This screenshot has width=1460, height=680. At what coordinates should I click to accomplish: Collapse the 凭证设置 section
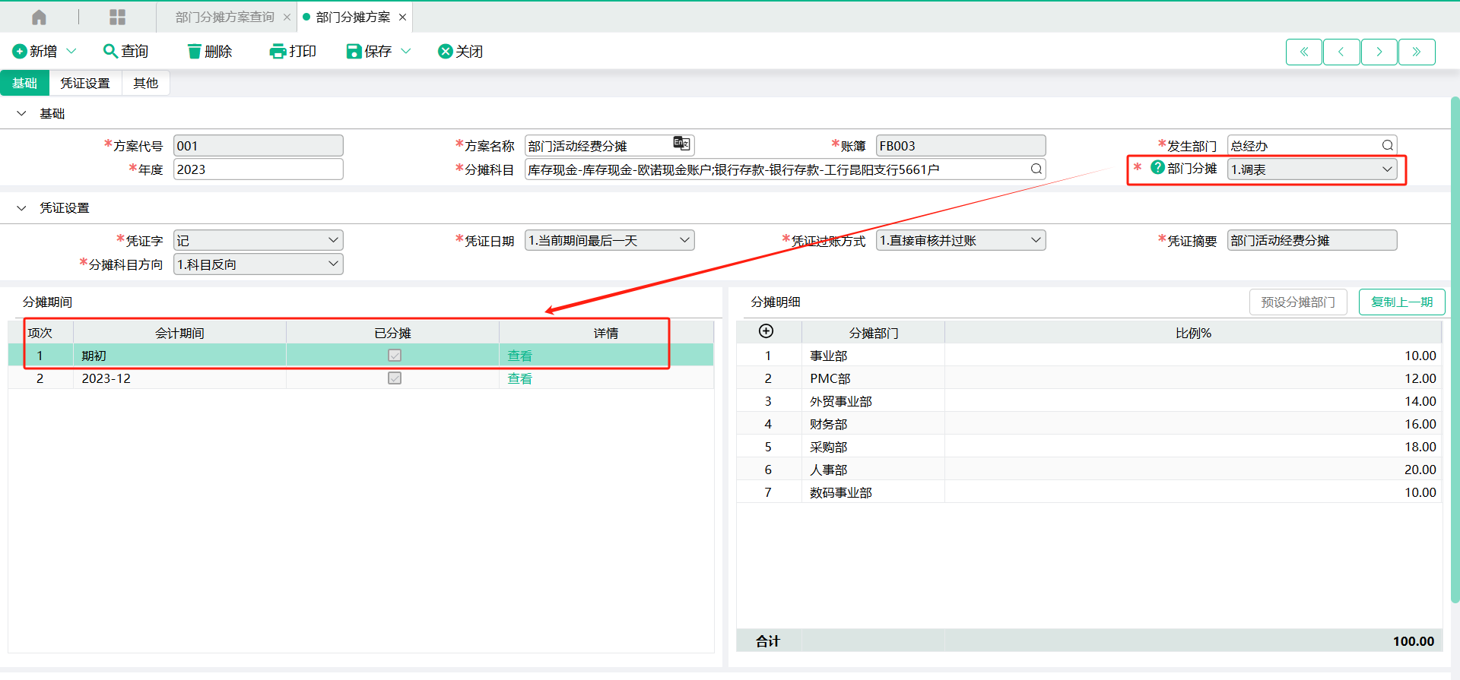pos(21,207)
